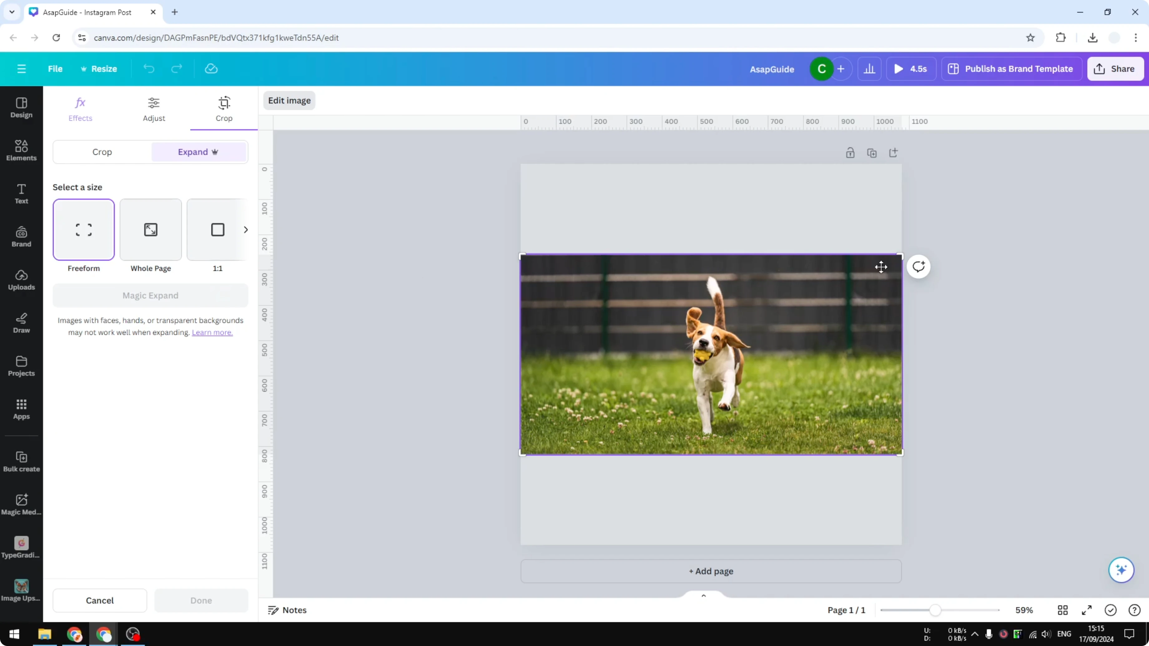1149x646 pixels.
Task: Open the Projects panel
Action: pos(22,366)
